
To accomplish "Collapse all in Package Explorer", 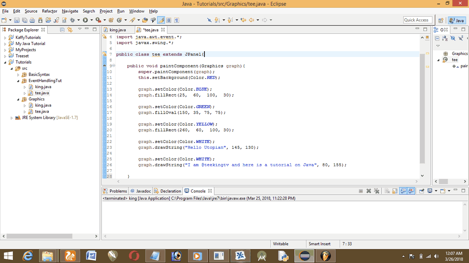I will coord(62,30).
